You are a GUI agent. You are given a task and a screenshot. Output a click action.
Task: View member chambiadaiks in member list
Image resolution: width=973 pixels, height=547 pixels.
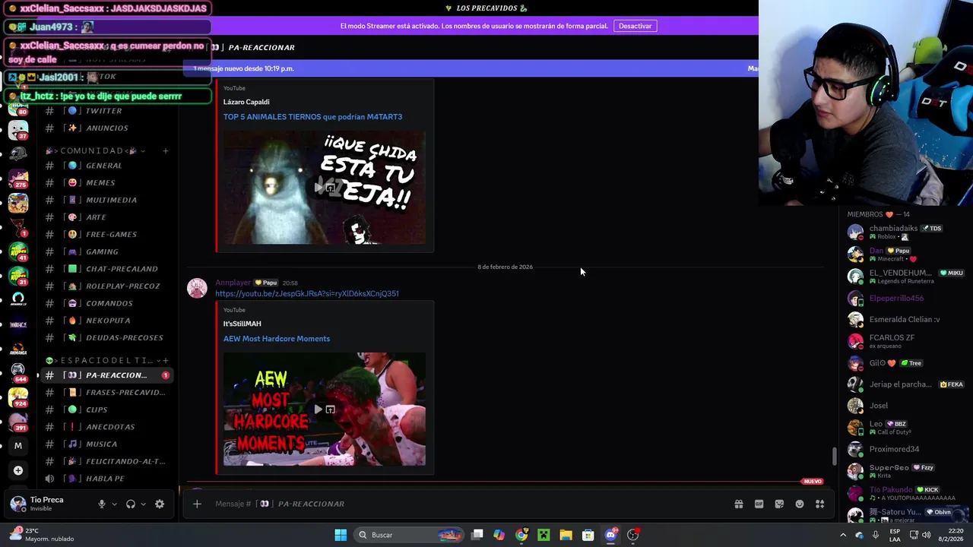(905, 232)
